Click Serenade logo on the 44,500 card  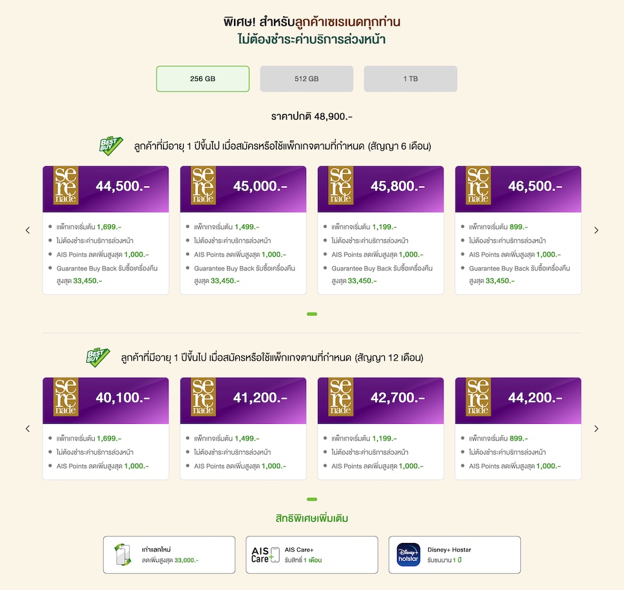[66, 186]
